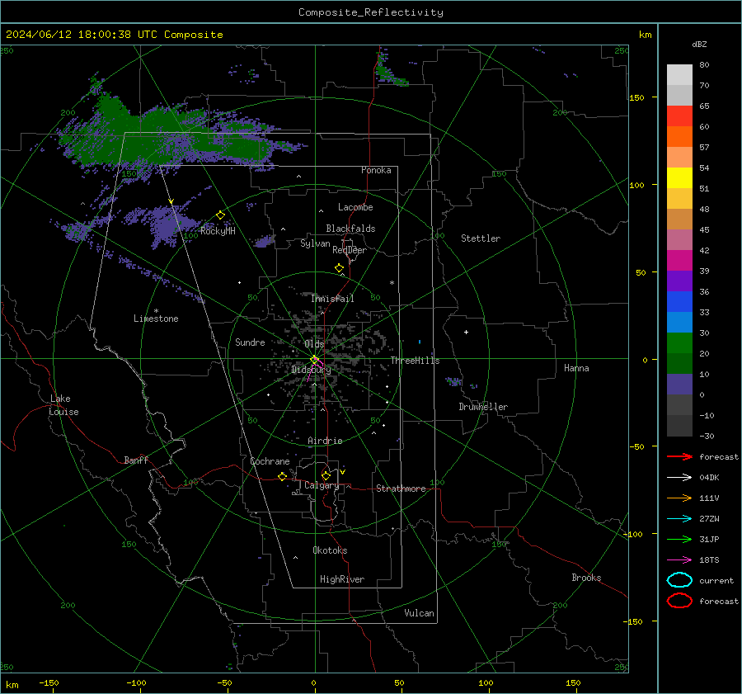Pick the cyan 27ZW arrow icon
742x694 pixels.
pyautogui.click(x=679, y=519)
